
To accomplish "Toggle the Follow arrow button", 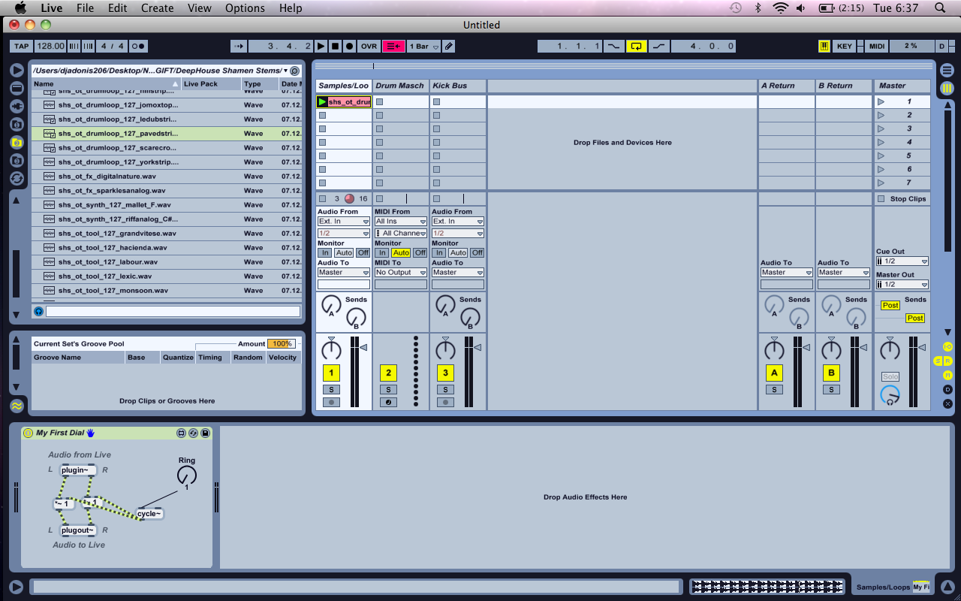I will (239, 46).
